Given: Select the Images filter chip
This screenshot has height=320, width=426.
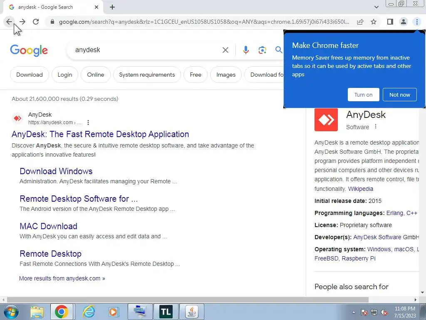Looking at the screenshot, I should (226, 75).
